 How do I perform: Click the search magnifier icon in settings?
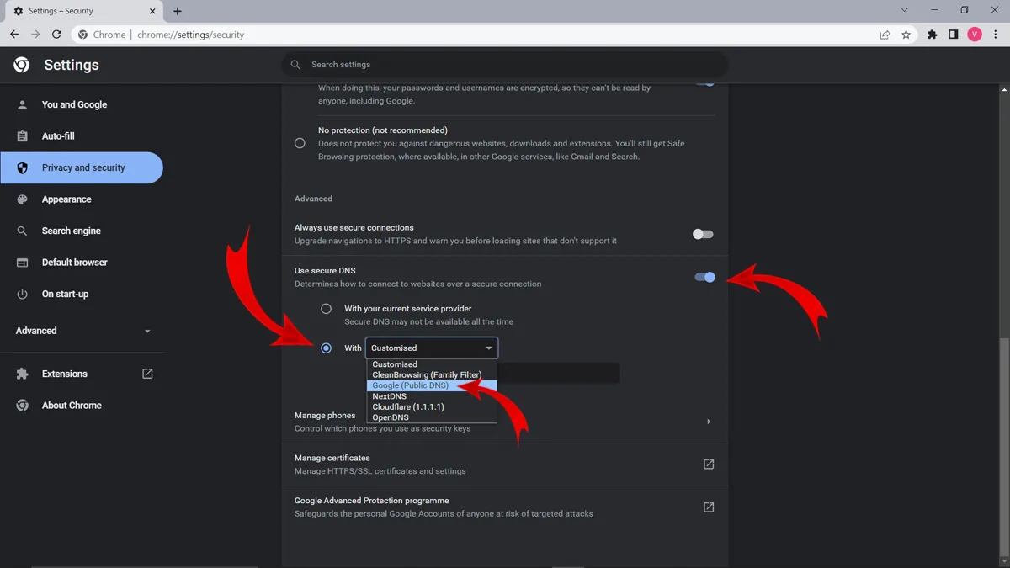click(295, 65)
